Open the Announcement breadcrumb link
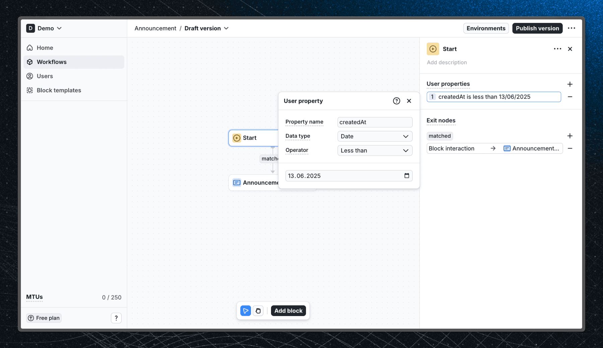 tap(155, 28)
